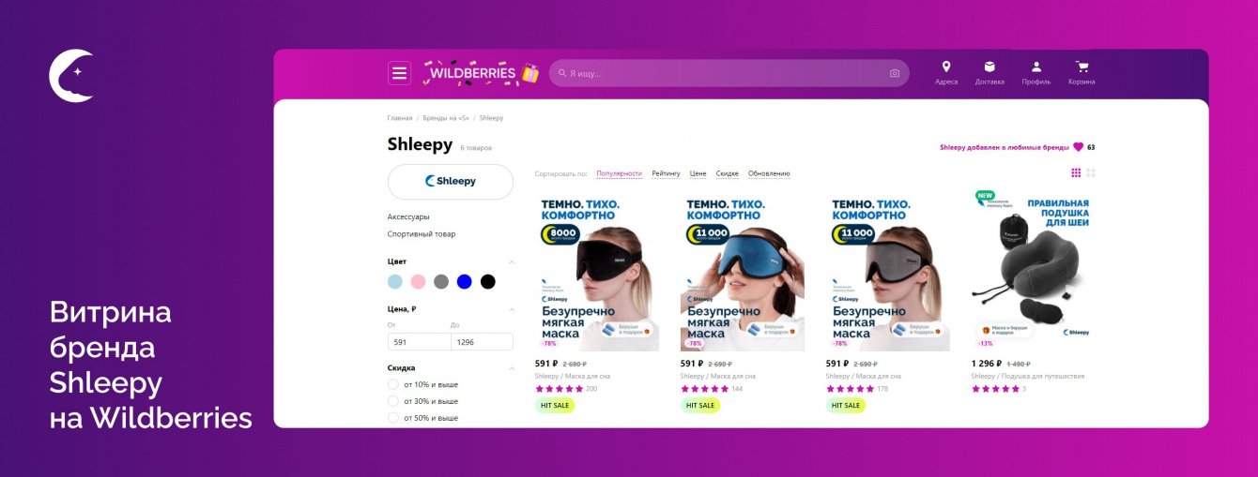Open Профиль user icon

(x=1036, y=67)
